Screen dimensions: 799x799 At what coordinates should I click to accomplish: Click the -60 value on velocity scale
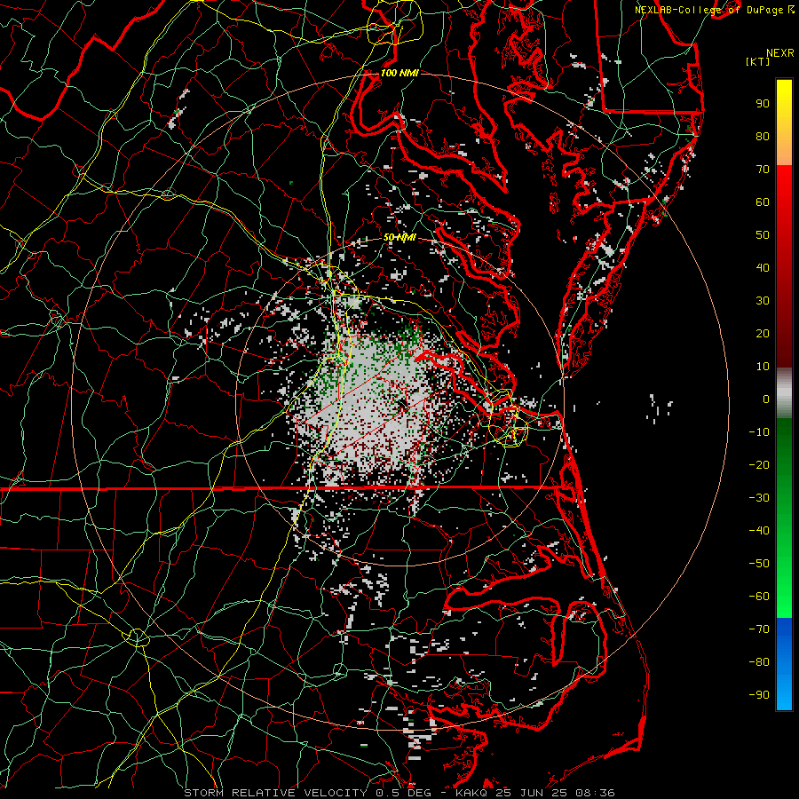(759, 597)
